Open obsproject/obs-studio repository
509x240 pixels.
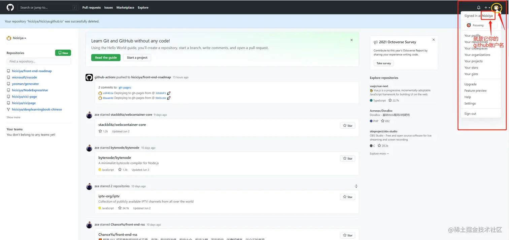pos(383,131)
